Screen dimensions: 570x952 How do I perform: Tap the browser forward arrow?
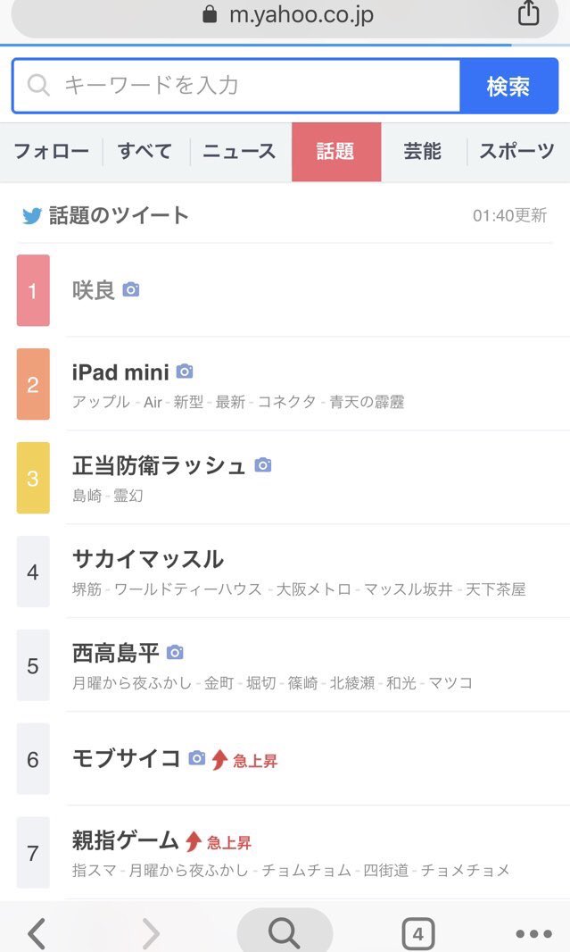(x=151, y=934)
